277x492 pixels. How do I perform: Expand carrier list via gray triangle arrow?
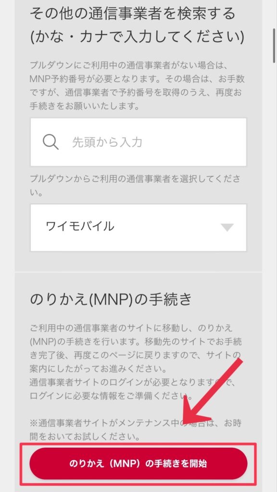click(227, 227)
